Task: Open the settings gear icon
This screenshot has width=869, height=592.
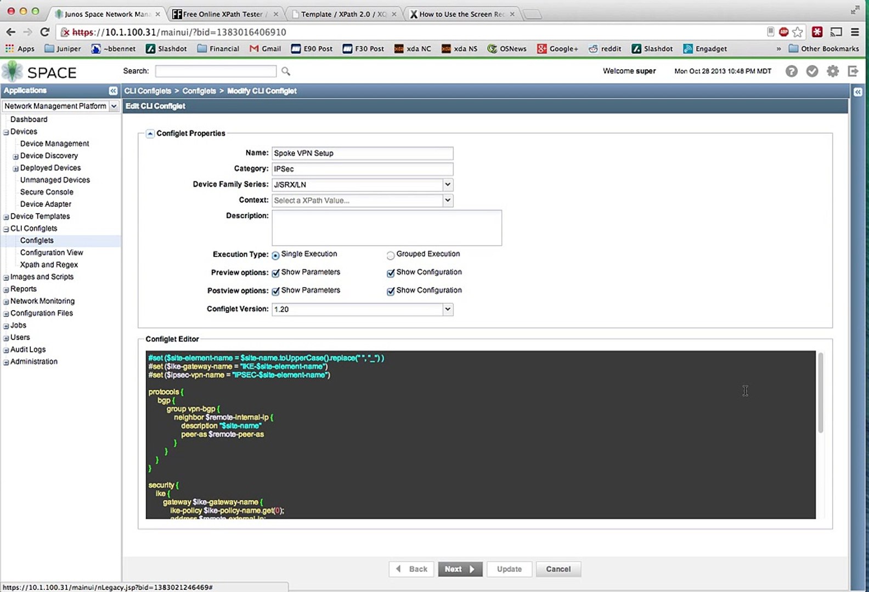Action: point(833,71)
